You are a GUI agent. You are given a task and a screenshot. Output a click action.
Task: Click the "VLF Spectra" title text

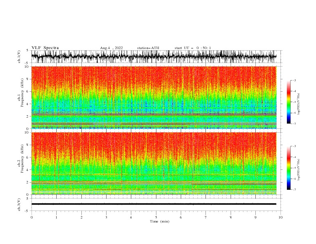pos(45,48)
